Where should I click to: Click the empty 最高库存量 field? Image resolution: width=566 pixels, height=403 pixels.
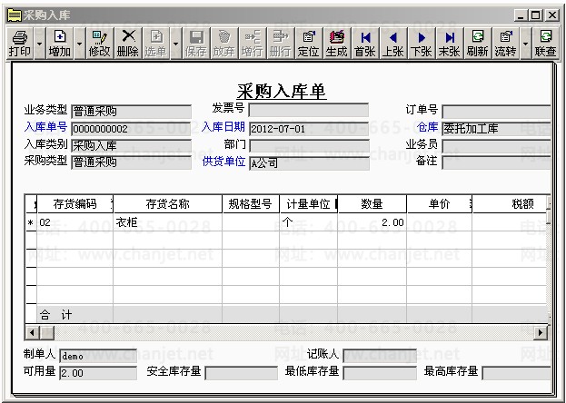coord(517,373)
